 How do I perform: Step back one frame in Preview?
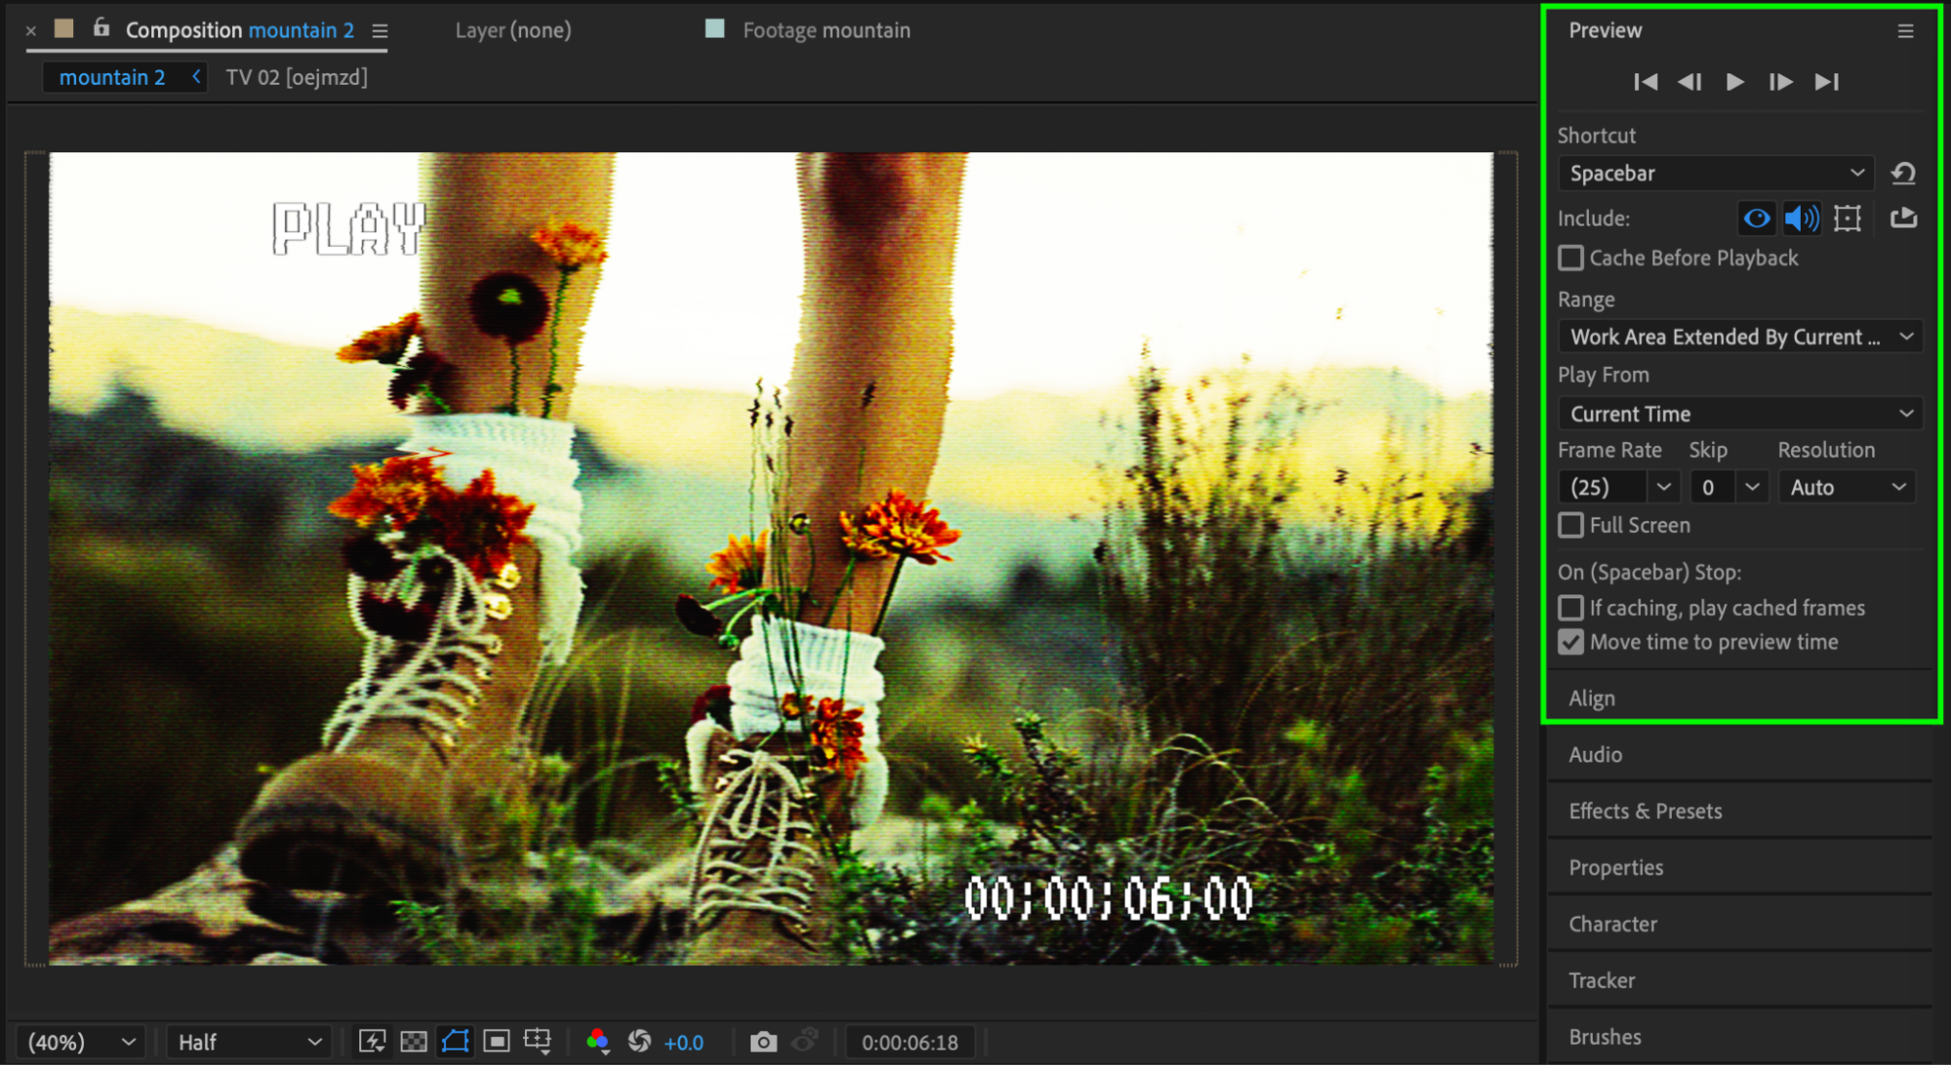(1690, 82)
